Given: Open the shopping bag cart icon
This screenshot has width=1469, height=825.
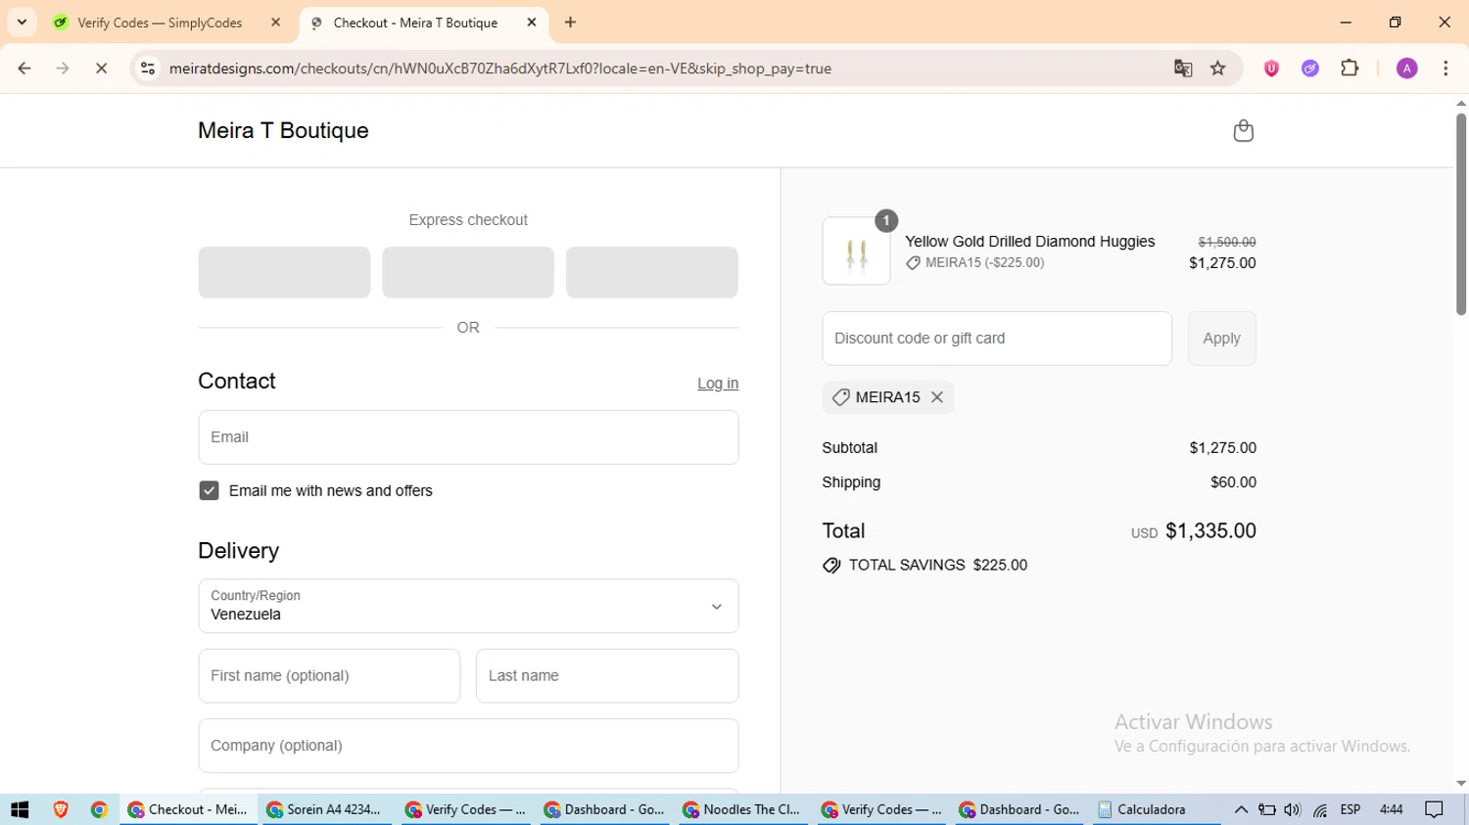Looking at the screenshot, I should pos(1243,131).
